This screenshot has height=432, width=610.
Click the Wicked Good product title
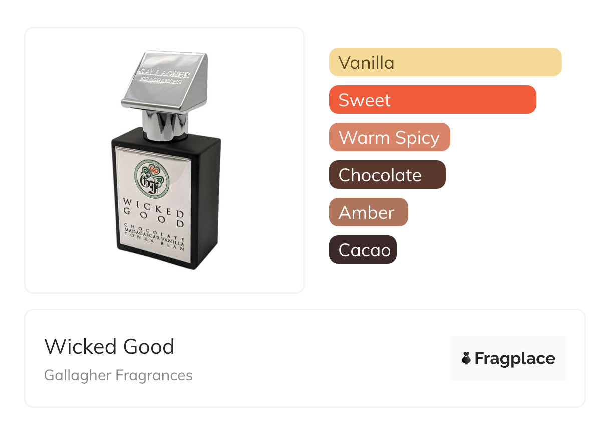(x=109, y=346)
